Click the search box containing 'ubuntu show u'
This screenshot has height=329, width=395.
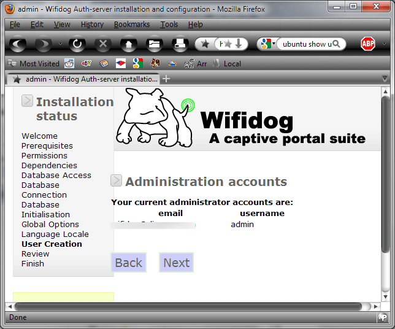[x=307, y=44]
